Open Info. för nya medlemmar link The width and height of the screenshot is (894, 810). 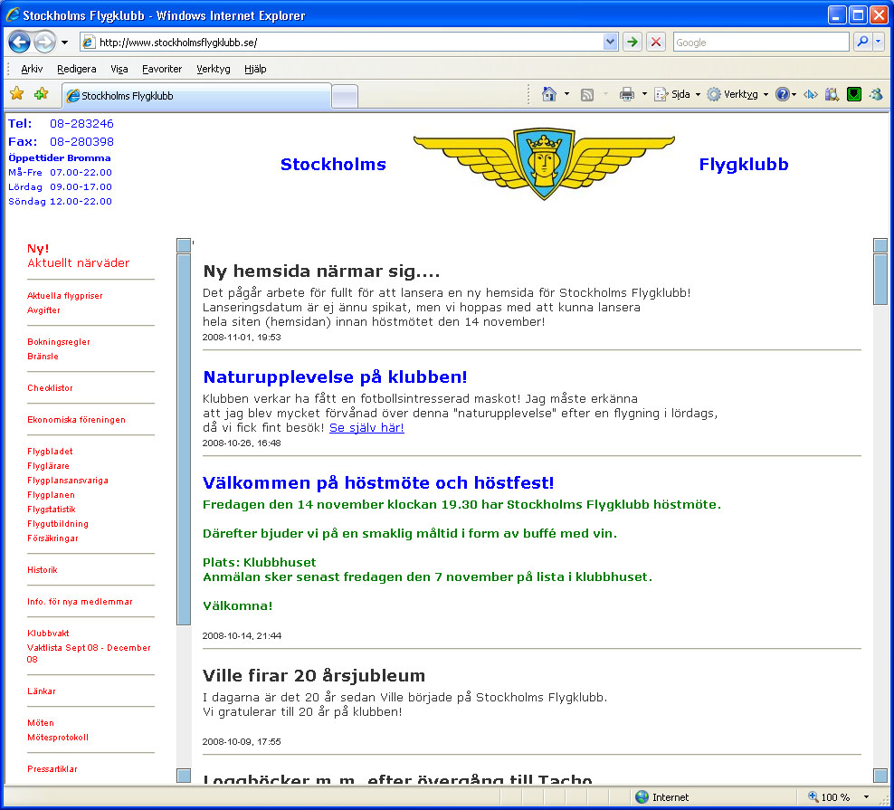[x=80, y=602]
